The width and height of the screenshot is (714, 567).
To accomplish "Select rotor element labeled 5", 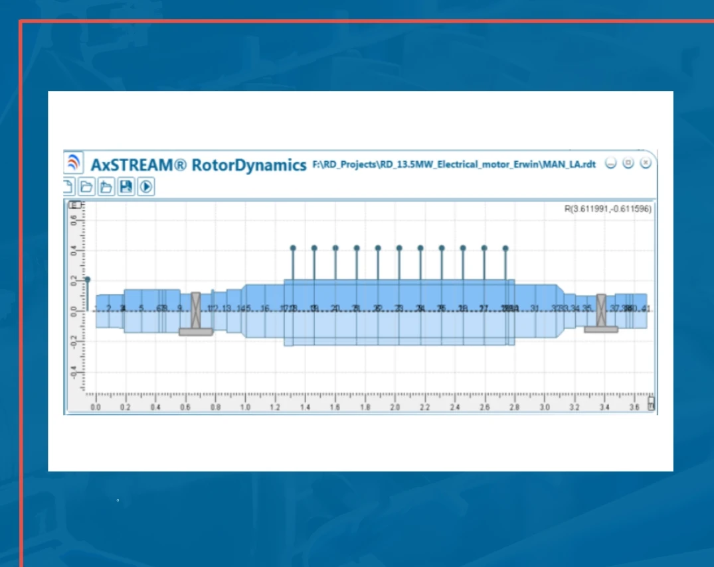I will pyautogui.click(x=141, y=308).
